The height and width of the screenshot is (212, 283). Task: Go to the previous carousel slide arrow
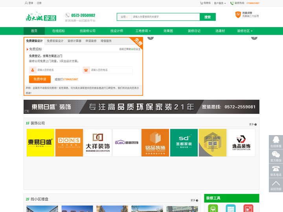click(x=151, y=38)
